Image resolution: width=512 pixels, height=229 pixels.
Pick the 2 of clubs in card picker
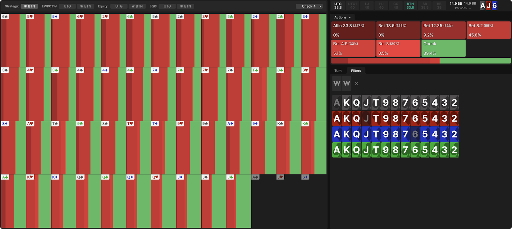454,150
